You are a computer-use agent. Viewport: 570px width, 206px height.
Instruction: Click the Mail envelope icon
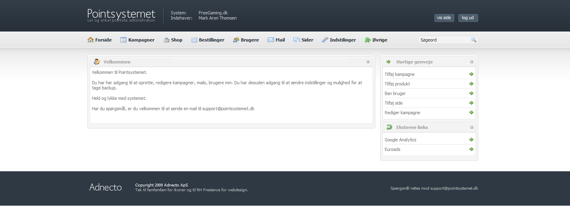coord(271,40)
